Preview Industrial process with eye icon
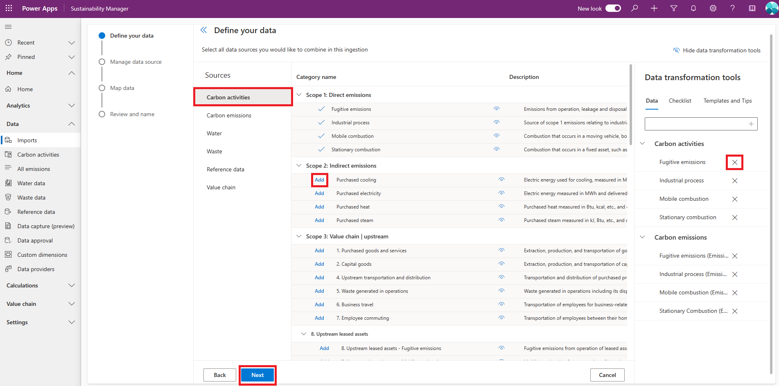Screen dimensions: 779x386 tap(497, 122)
